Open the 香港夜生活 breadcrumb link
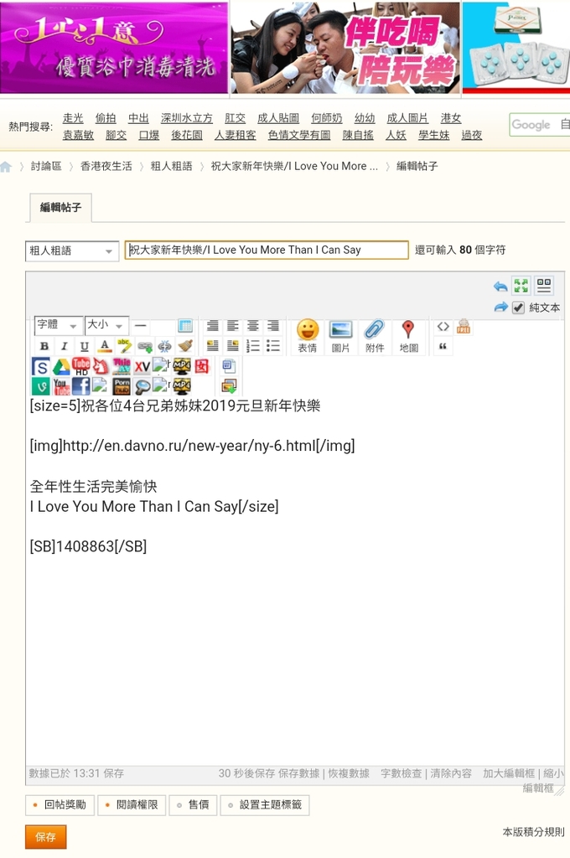This screenshot has width=570, height=858. [106, 166]
